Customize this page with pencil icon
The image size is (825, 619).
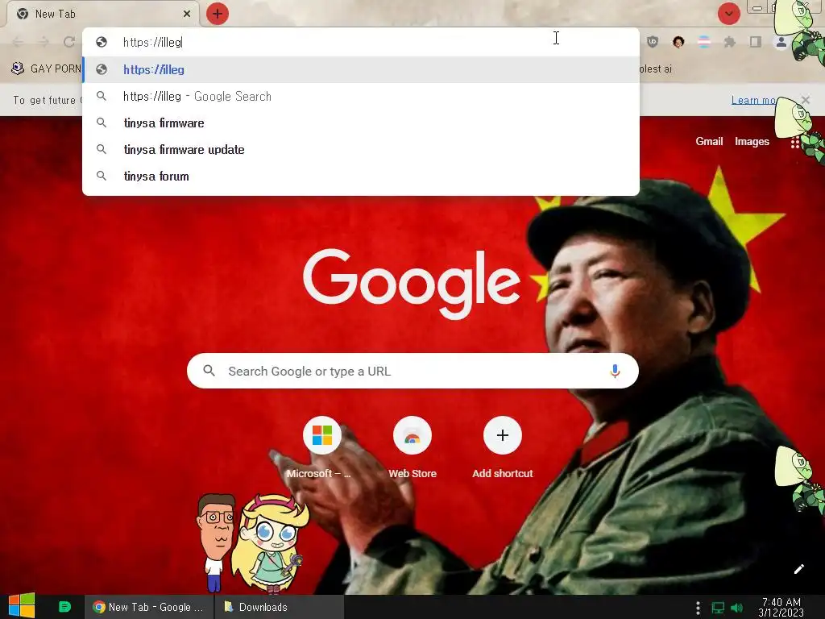[798, 569]
